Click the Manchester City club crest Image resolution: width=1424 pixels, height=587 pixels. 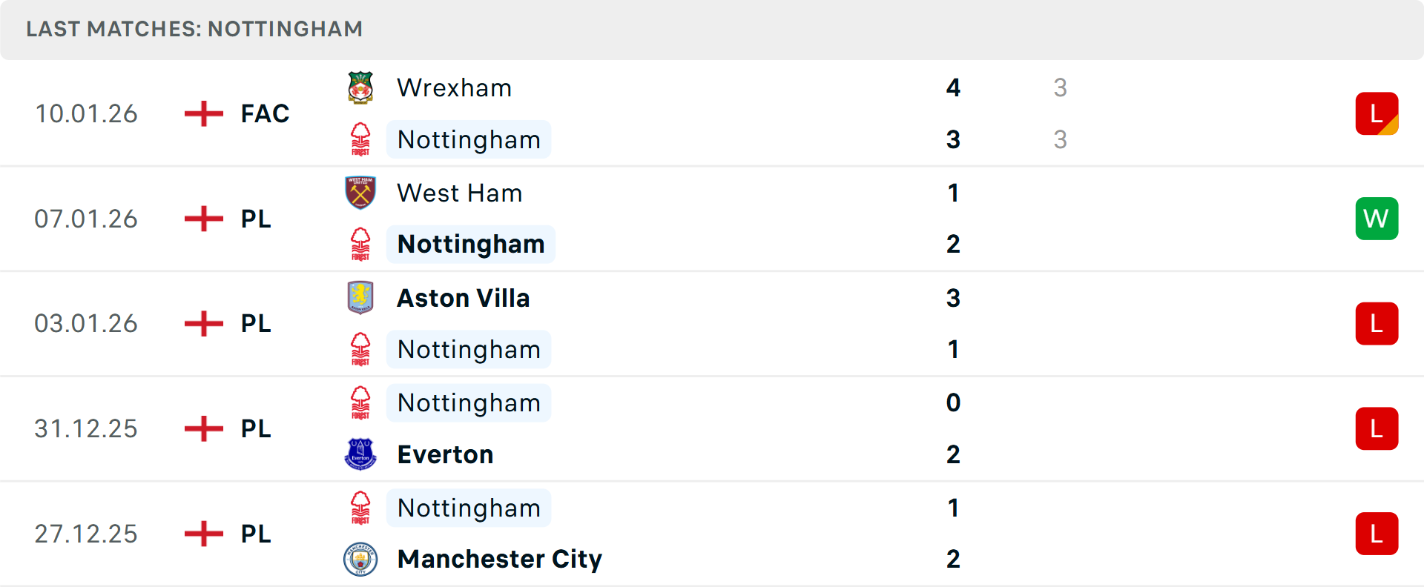pyautogui.click(x=360, y=559)
